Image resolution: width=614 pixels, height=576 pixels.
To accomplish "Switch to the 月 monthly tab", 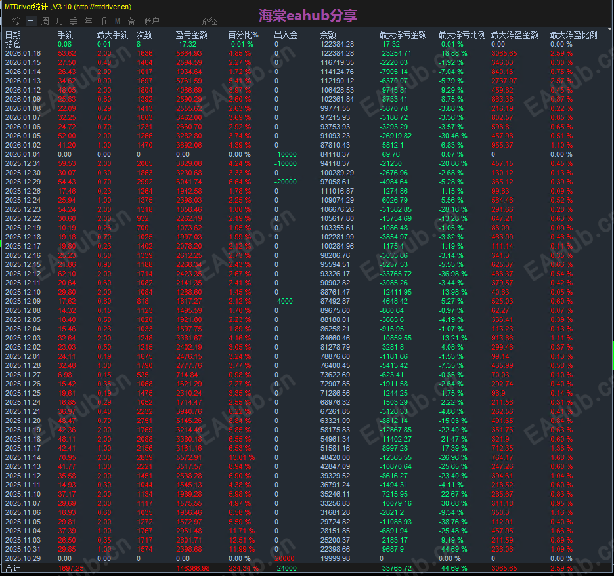I will (60, 21).
